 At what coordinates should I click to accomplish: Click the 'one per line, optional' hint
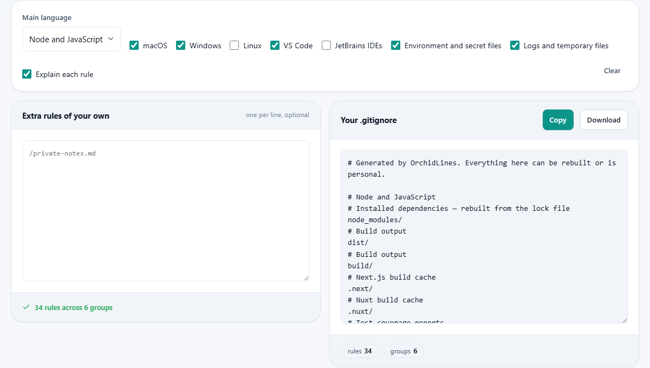click(277, 115)
